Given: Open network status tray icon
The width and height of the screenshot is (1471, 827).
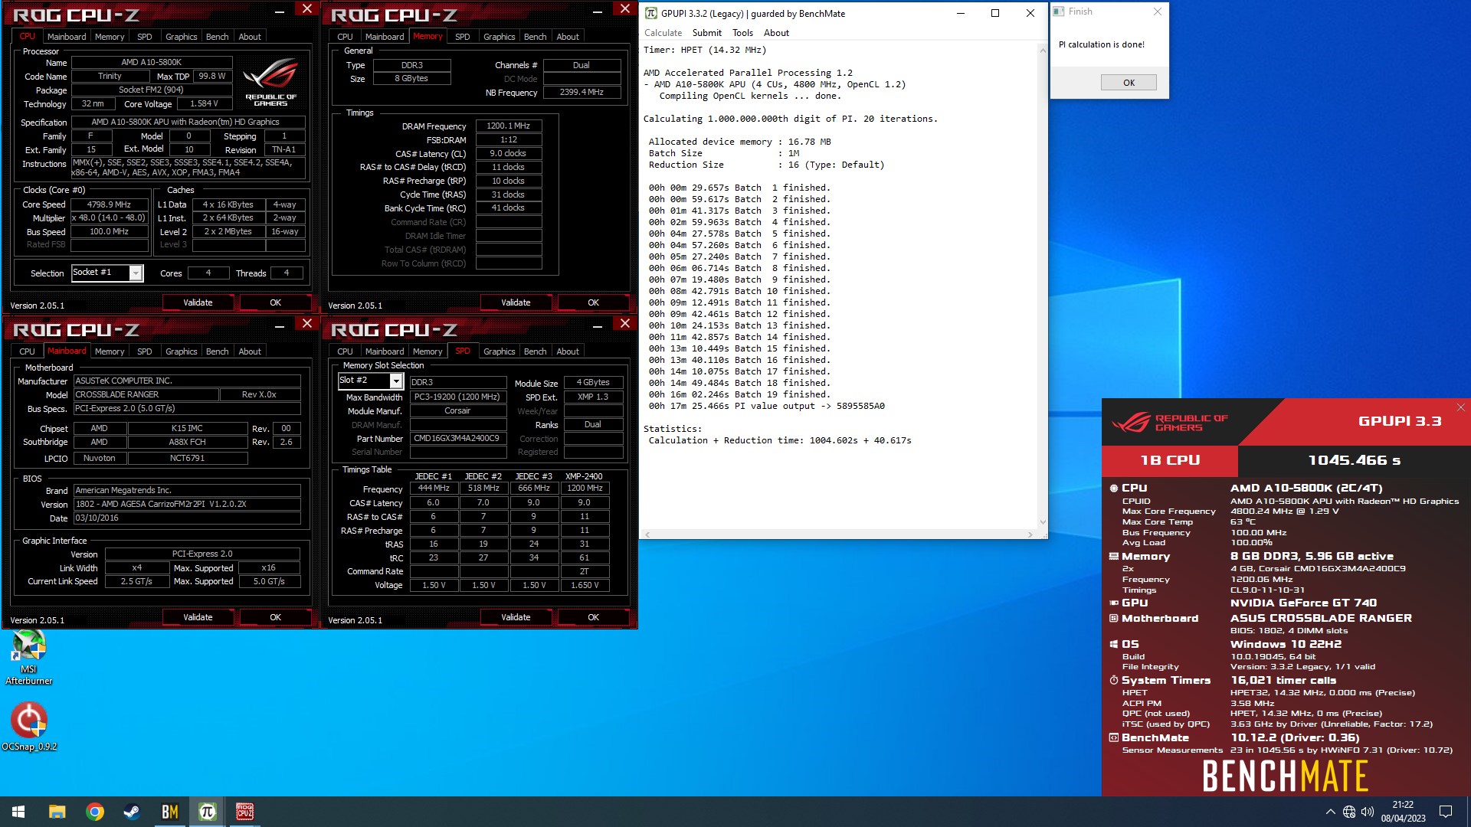Looking at the screenshot, I should click(x=1349, y=812).
